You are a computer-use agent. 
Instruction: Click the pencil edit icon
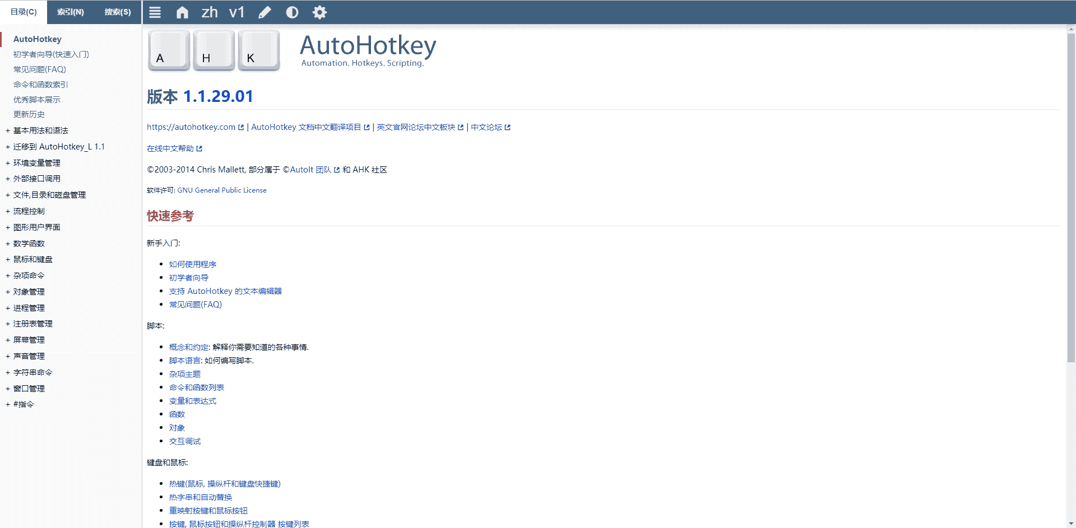pyautogui.click(x=265, y=12)
